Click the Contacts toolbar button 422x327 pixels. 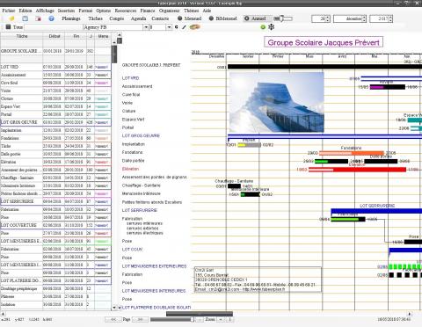point(160,18)
